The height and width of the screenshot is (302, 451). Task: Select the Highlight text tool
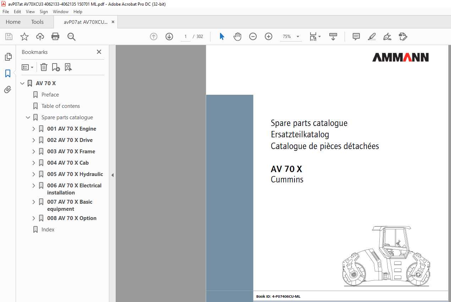tap(372, 37)
